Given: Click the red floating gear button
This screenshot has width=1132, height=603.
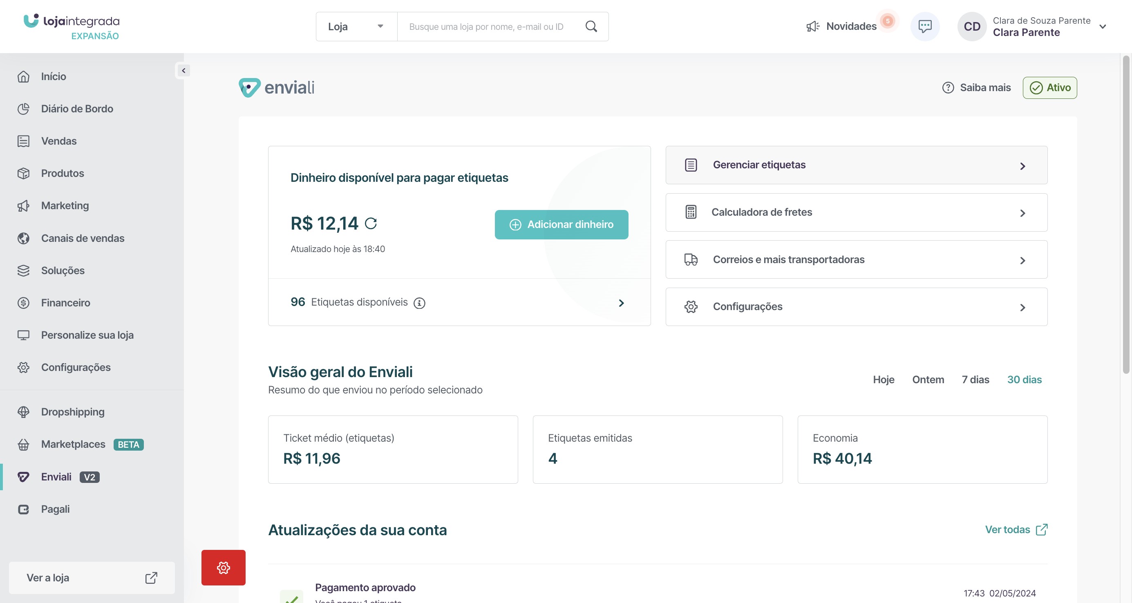Looking at the screenshot, I should [223, 567].
